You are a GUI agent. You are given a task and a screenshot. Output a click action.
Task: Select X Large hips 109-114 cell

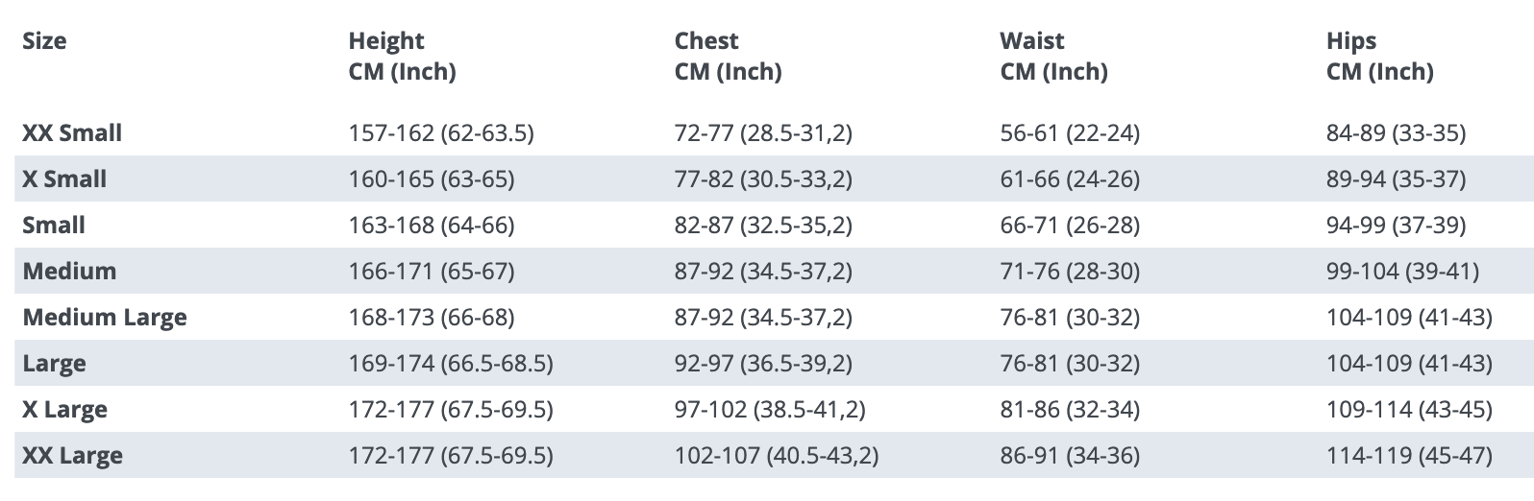coord(1409,409)
